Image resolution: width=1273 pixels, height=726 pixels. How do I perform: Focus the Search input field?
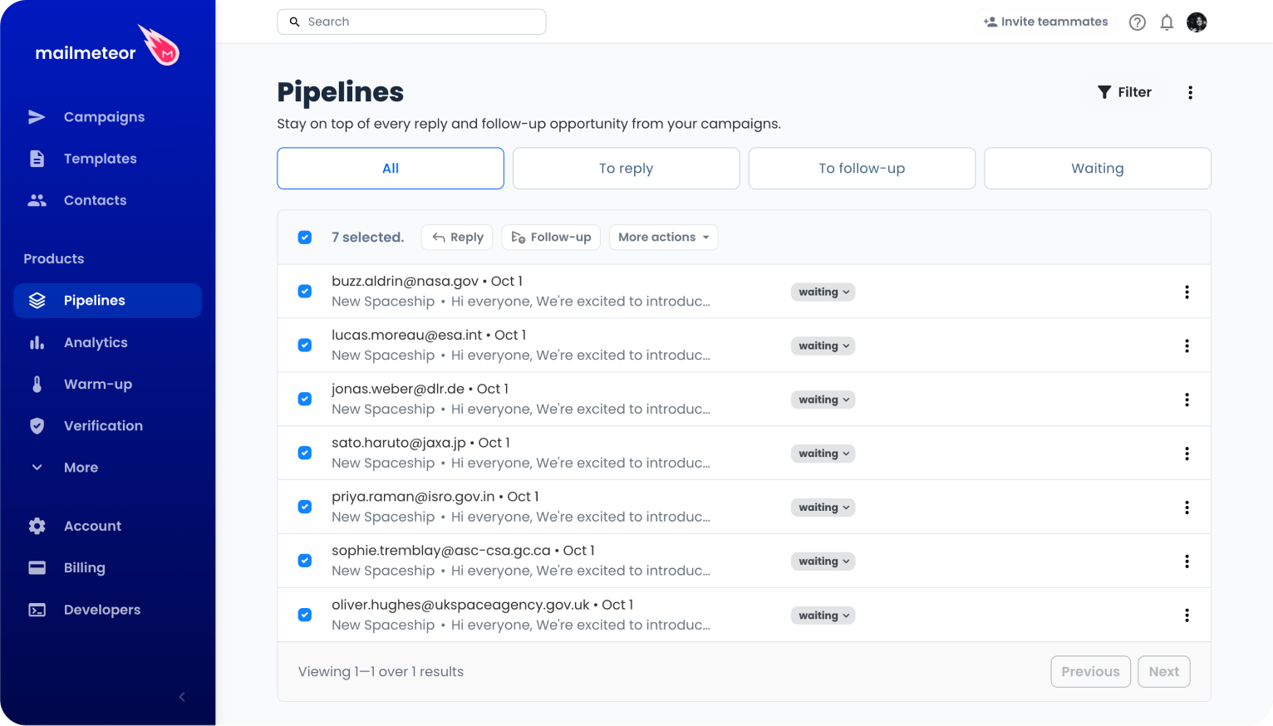pyautogui.click(x=411, y=22)
